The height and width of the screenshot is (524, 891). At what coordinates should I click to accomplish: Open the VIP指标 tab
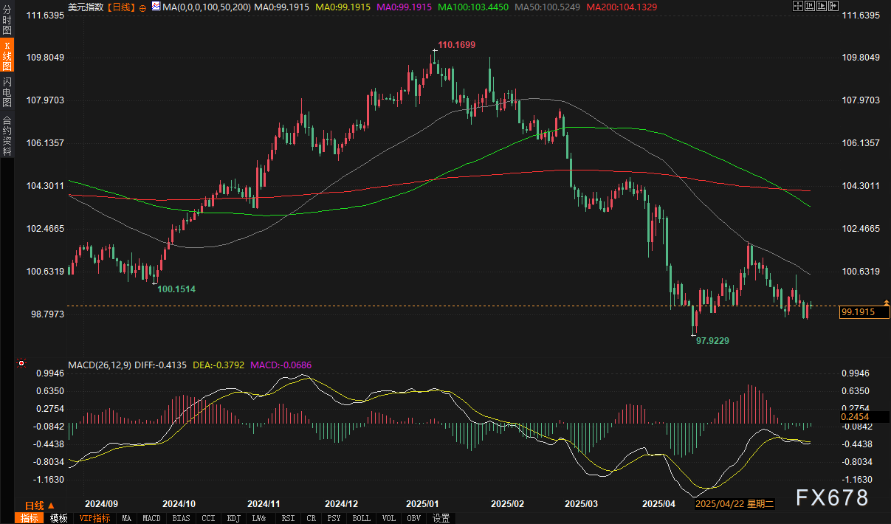pos(94,518)
